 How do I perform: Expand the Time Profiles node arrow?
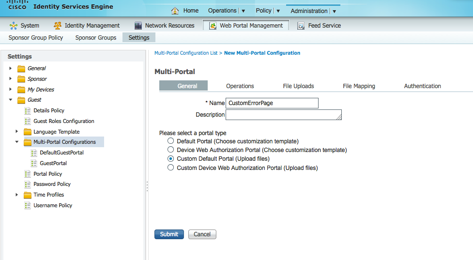coord(16,195)
